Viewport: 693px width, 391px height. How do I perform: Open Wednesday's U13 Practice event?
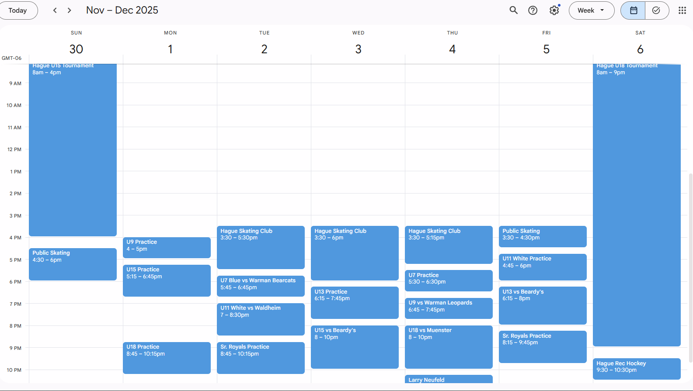click(x=355, y=302)
